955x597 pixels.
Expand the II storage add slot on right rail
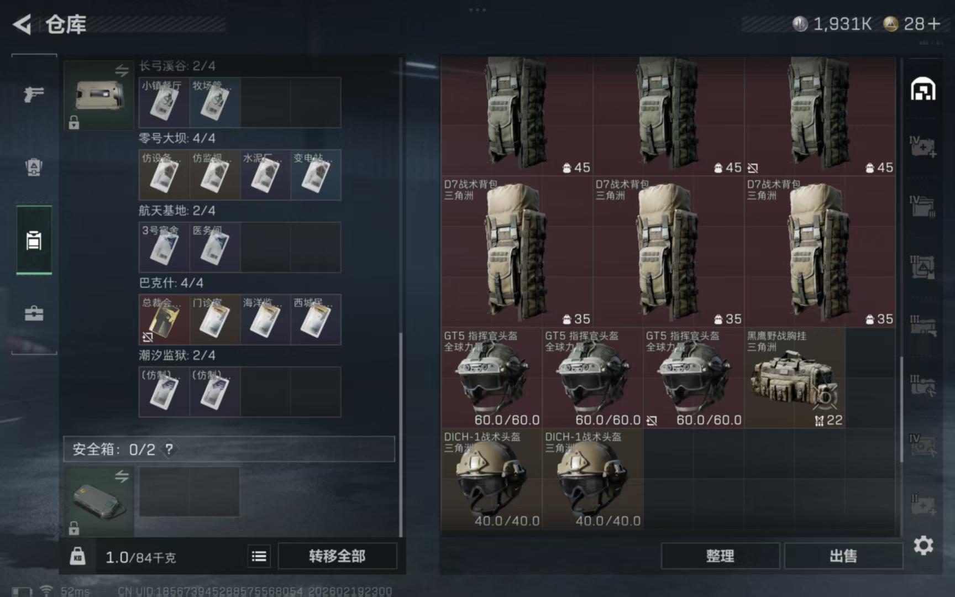point(923,505)
